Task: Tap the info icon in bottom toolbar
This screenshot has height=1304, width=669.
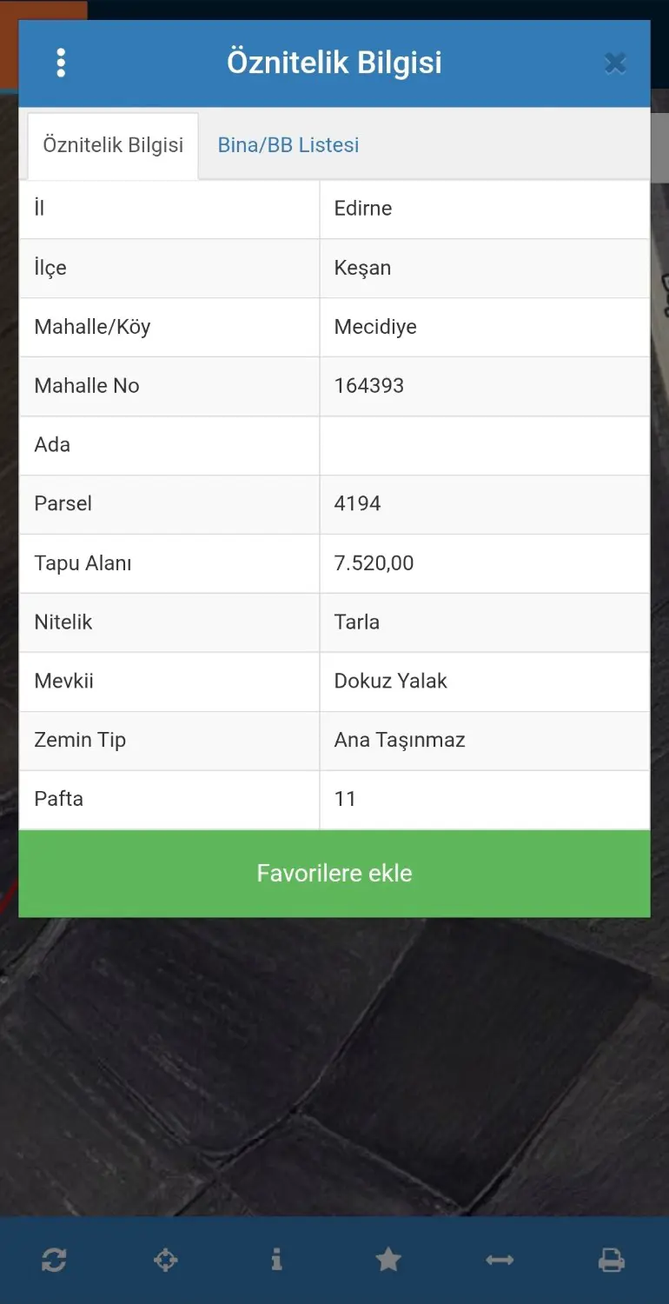Action: (276, 1259)
